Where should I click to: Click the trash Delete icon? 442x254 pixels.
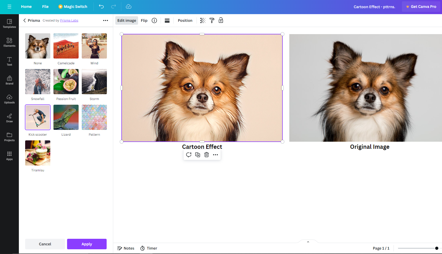[x=206, y=155]
